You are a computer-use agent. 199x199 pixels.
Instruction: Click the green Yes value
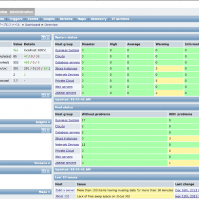(16, 50)
